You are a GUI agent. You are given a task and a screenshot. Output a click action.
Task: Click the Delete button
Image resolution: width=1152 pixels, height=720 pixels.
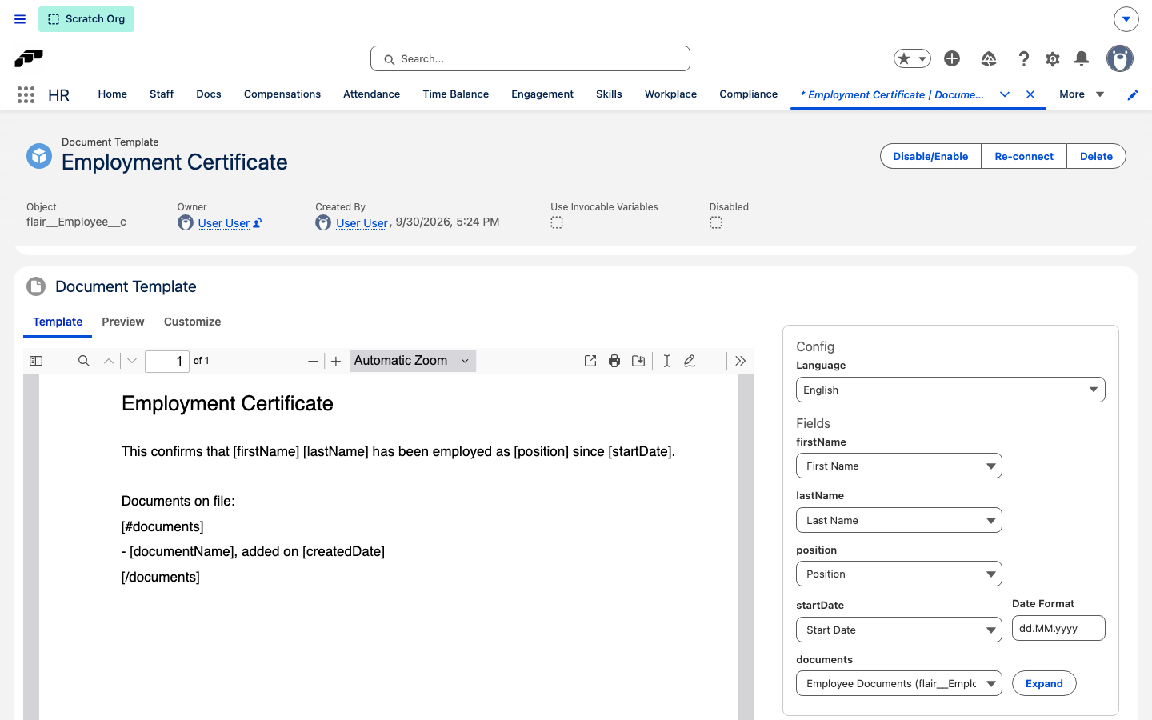(1096, 156)
